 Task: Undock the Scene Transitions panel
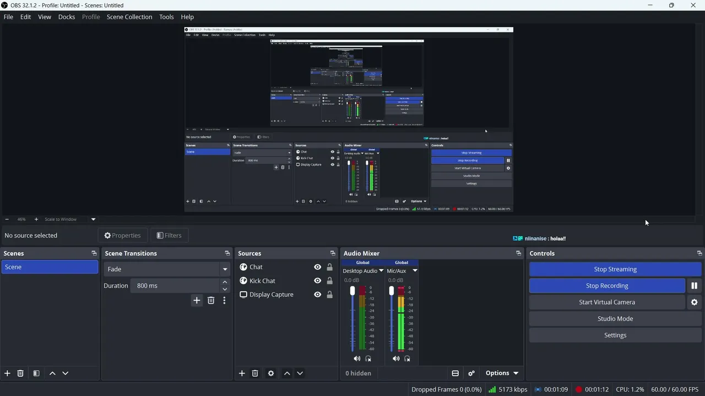click(x=227, y=254)
